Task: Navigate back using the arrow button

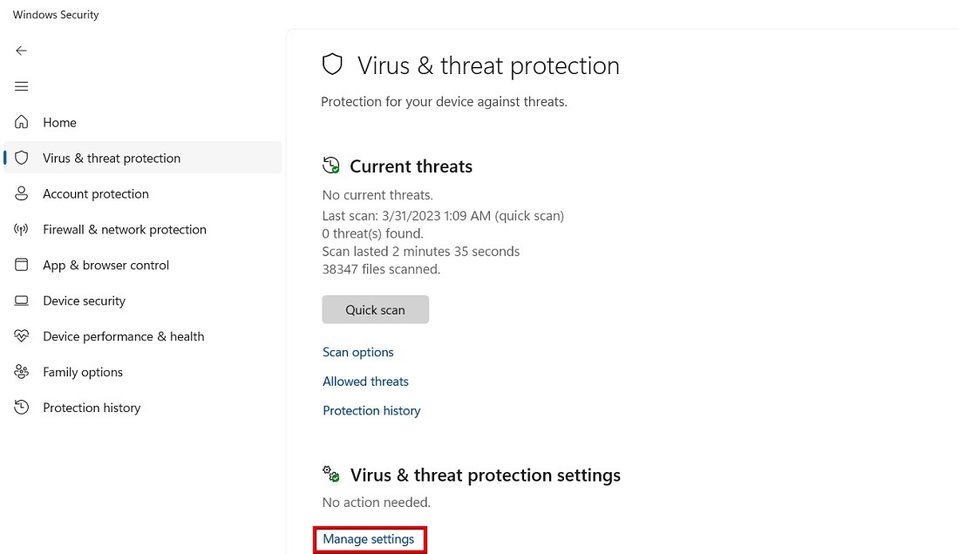Action: tap(21, 51)
